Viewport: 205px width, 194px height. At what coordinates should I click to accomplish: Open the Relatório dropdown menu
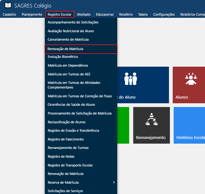click(126, 14)
